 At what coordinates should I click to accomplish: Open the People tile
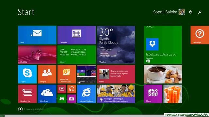pos(47,74)
